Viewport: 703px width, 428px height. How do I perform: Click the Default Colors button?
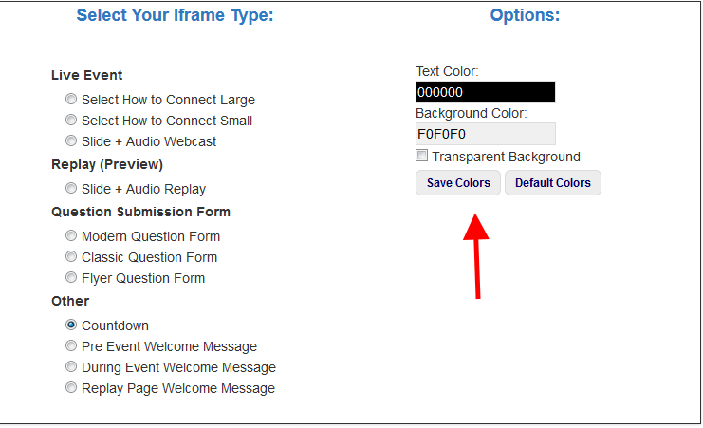click(x=553, y=182)
